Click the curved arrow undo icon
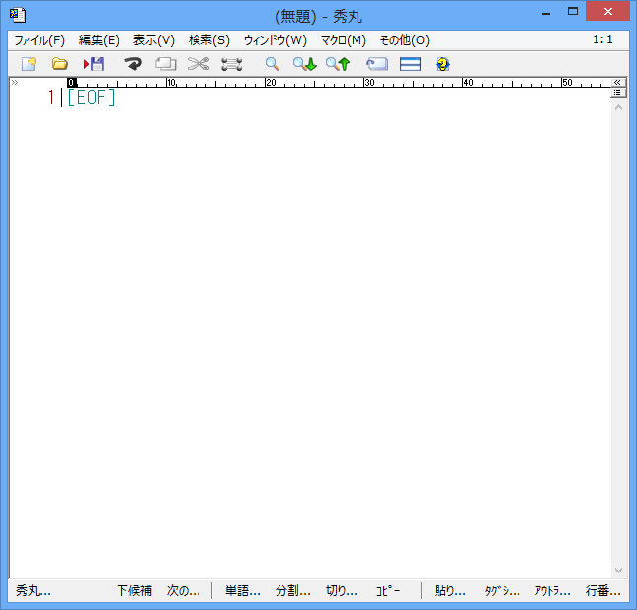 [x=133, y=64]
